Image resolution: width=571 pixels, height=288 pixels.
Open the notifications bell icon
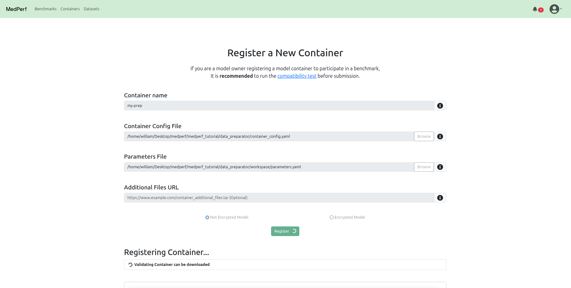tap(535, 9)
